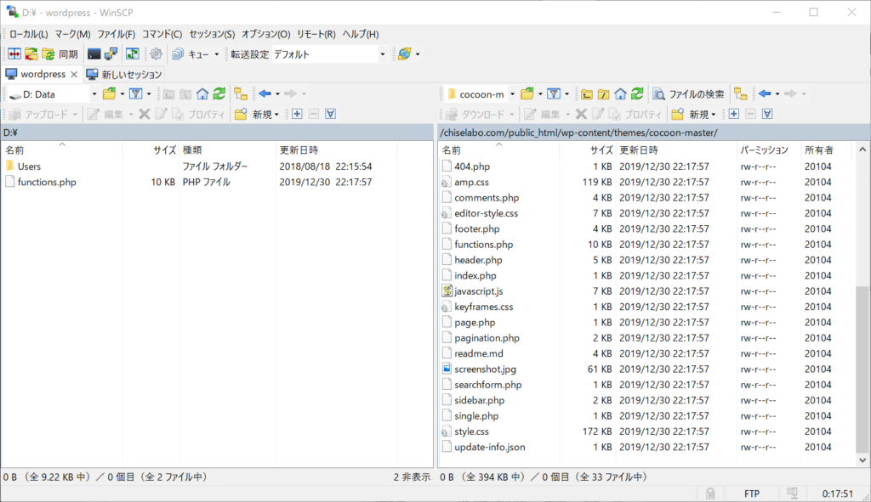Open the マーク(M) menu

click(x=72, y=34)
